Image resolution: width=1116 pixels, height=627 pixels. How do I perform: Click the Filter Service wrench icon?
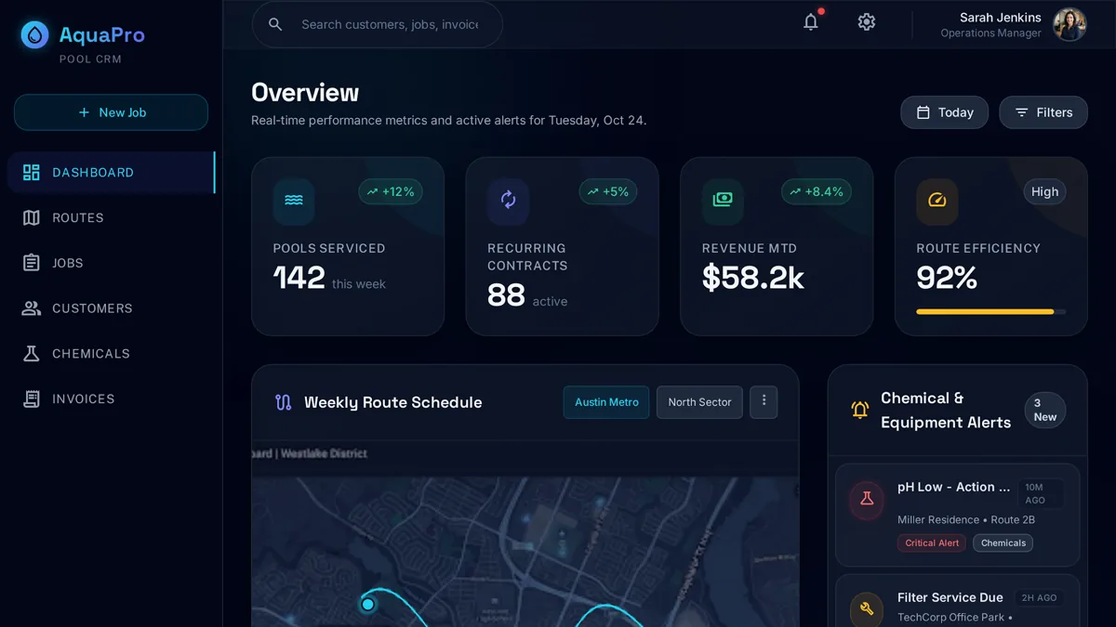(x=867, y=609)
